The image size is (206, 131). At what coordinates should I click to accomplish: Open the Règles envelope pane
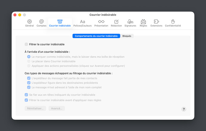pos(143,23)
